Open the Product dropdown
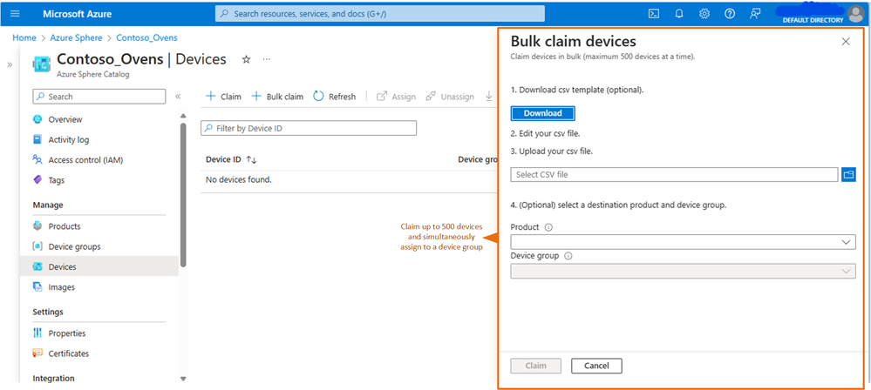 [683, 242]
